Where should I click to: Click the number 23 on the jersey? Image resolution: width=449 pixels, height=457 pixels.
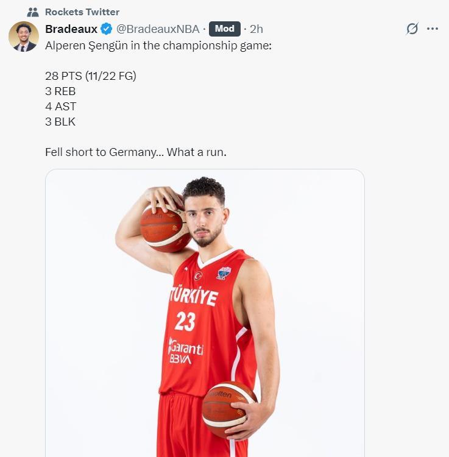tap(185, 321)
